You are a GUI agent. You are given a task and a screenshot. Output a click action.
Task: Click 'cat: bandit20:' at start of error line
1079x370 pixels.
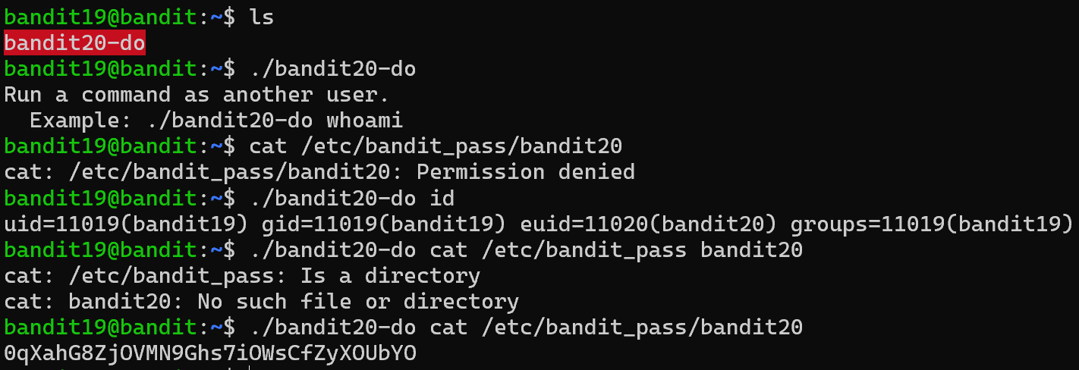point(94,301)
